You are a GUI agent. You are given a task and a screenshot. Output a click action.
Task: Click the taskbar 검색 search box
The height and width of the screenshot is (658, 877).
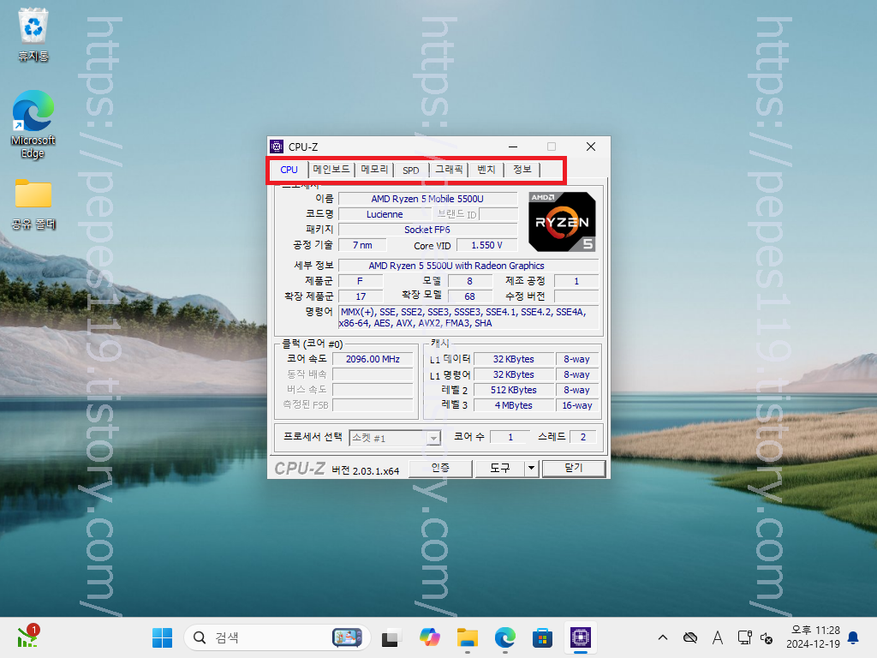click(277, 637)
